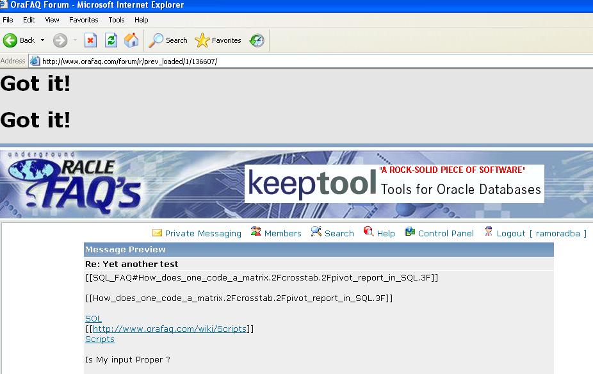Open the History toolbar icon
This screenshot has height=374, width=593.
tap(257, 40)
